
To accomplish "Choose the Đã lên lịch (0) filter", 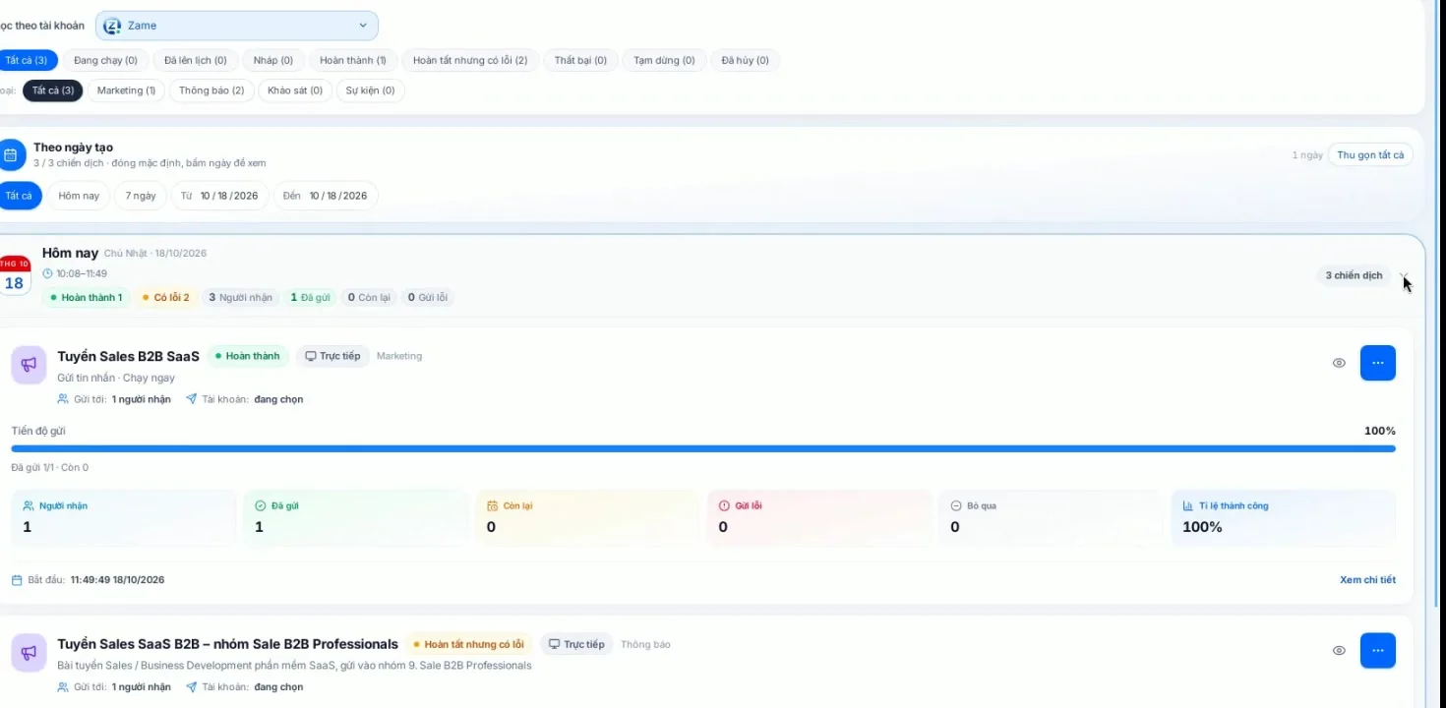I will pyautogui.click(x=196, y=60).
